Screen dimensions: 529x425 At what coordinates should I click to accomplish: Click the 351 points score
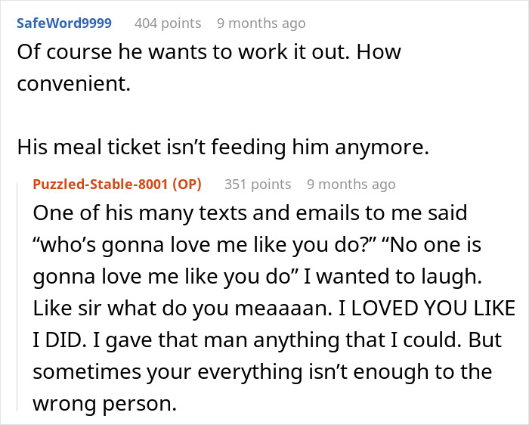[x=257, y=185]
